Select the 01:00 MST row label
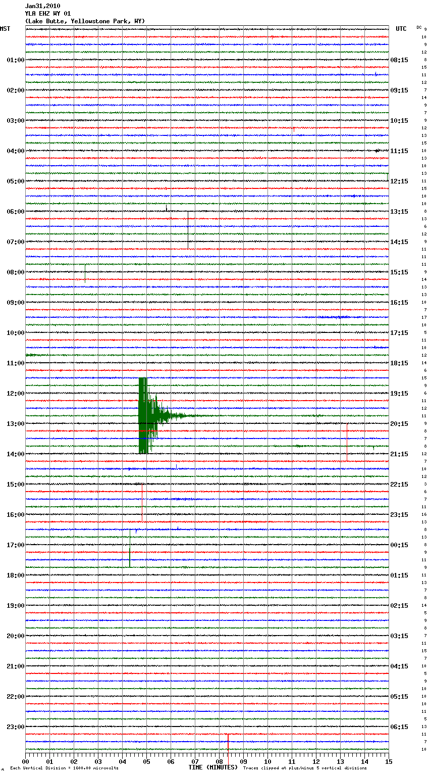The image size is (429, 775). point(16,60)
